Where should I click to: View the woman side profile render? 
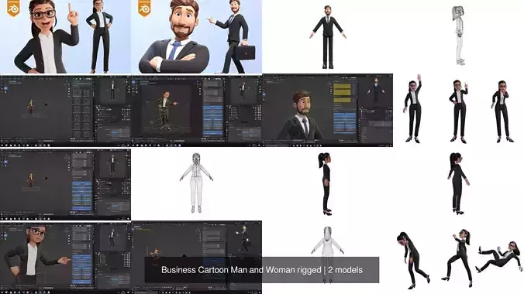[327, 184]
